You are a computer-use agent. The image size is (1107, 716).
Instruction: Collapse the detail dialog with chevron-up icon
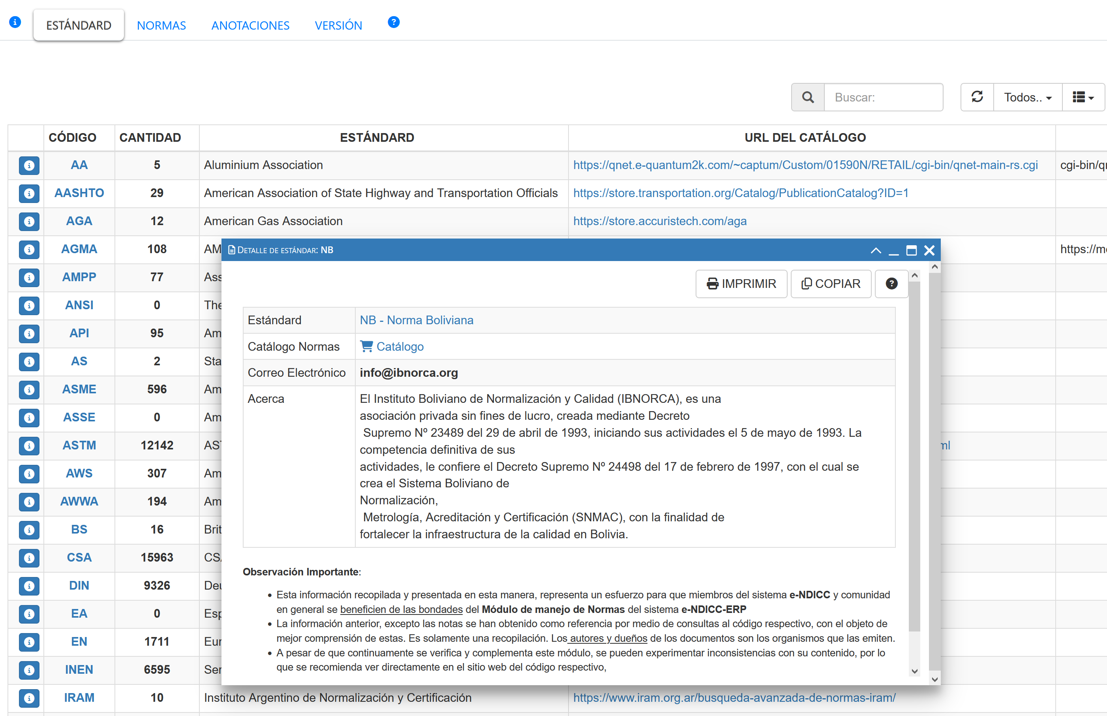[x=876, y=251]
